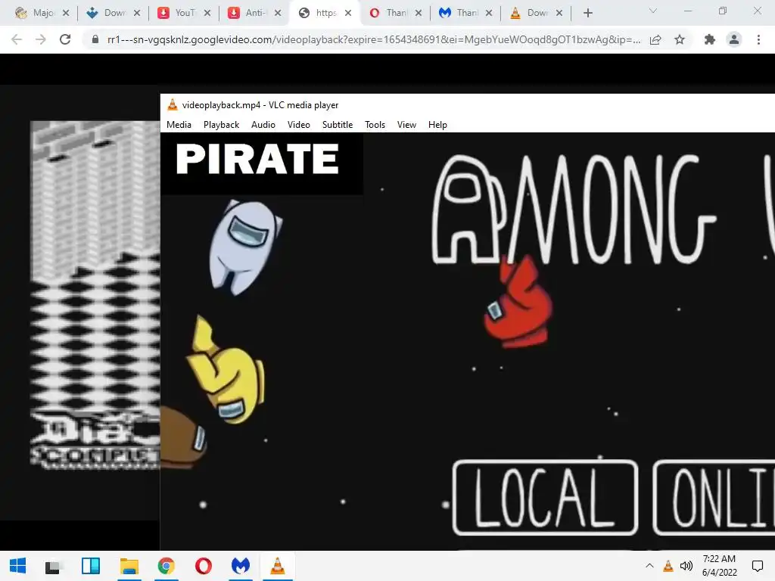The width and height of the screenshot is (775, 581).
Task: Show hidden system tray icons
Action: pos(649,566)
